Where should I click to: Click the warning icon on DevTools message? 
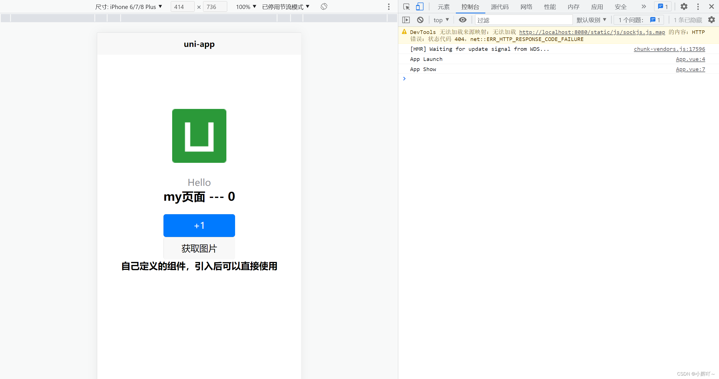click(404, 32)
